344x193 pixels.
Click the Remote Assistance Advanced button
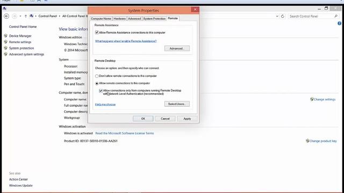point(177,48)
